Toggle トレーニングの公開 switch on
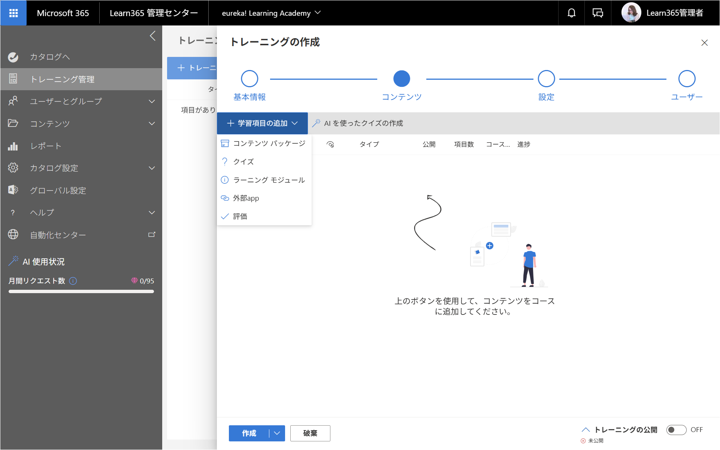The height and width of the screenshot is (450, 720). click(676, 430)
